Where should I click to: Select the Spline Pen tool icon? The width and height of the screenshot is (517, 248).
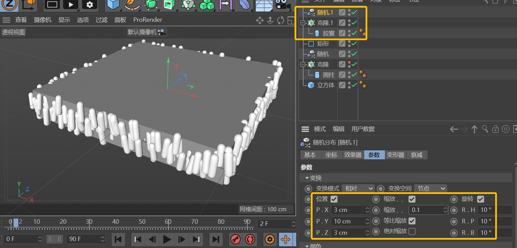pyautogui.click(x=132, y=5)
